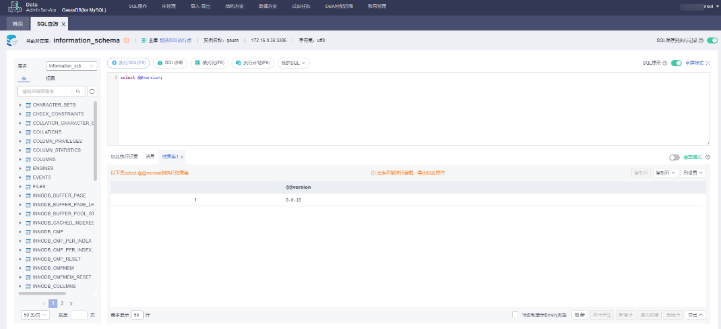
Task: Click the orange info icon next to information_schema
Action: (126, 40)
